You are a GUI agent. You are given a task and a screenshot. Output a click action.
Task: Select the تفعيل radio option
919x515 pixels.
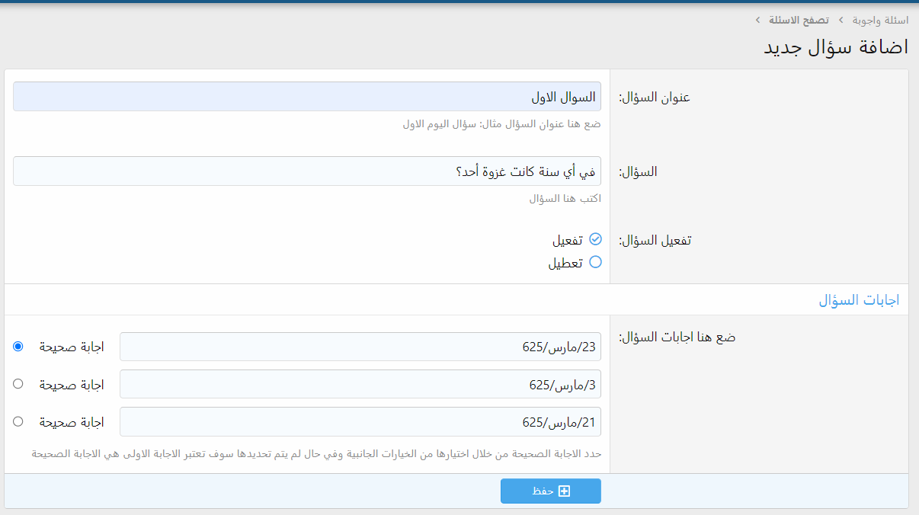coord(595,239)
